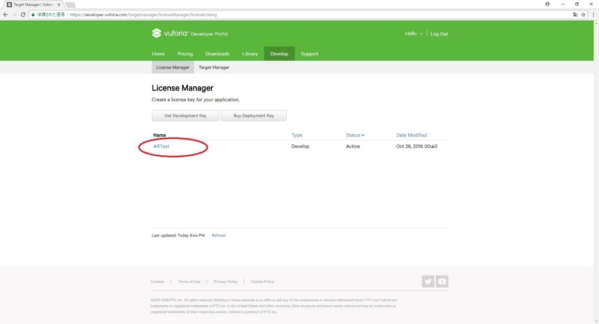Click the Chrome profile icon
Screen dimensions: 599x324
[548, 4]
